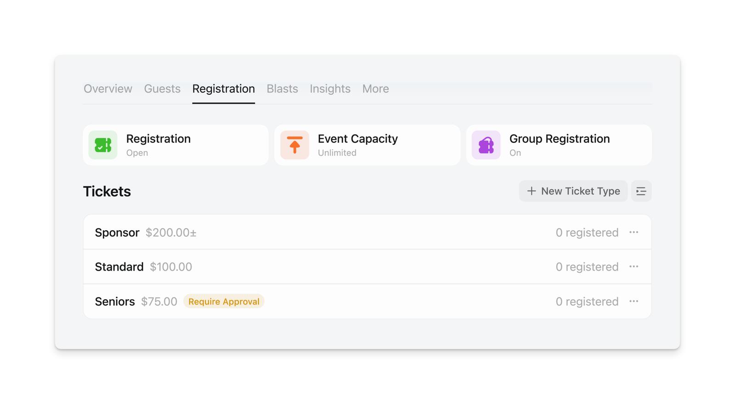Click the Require Approval badge on Seniors
Viewport: 735px width, 404px height.
(224, 302)
